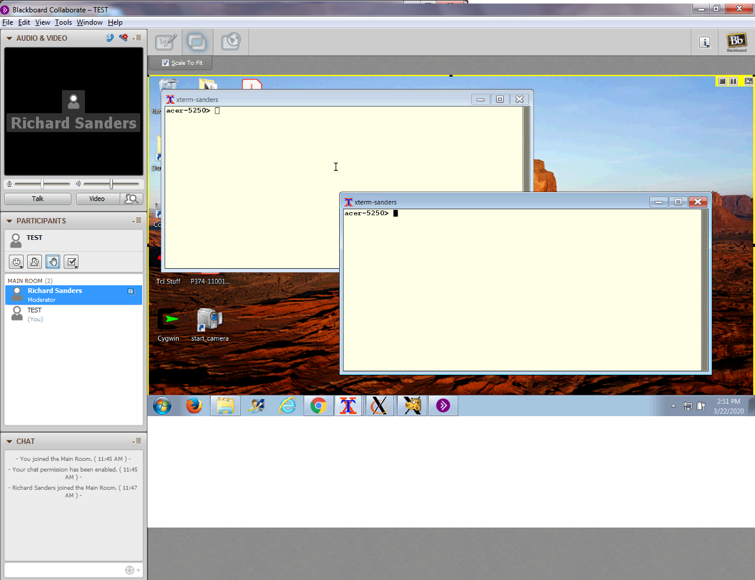The height and width of the screenshot is (580, 755).
Task: Toggle Scale To Fit checkbox
Action: [166, 62]
